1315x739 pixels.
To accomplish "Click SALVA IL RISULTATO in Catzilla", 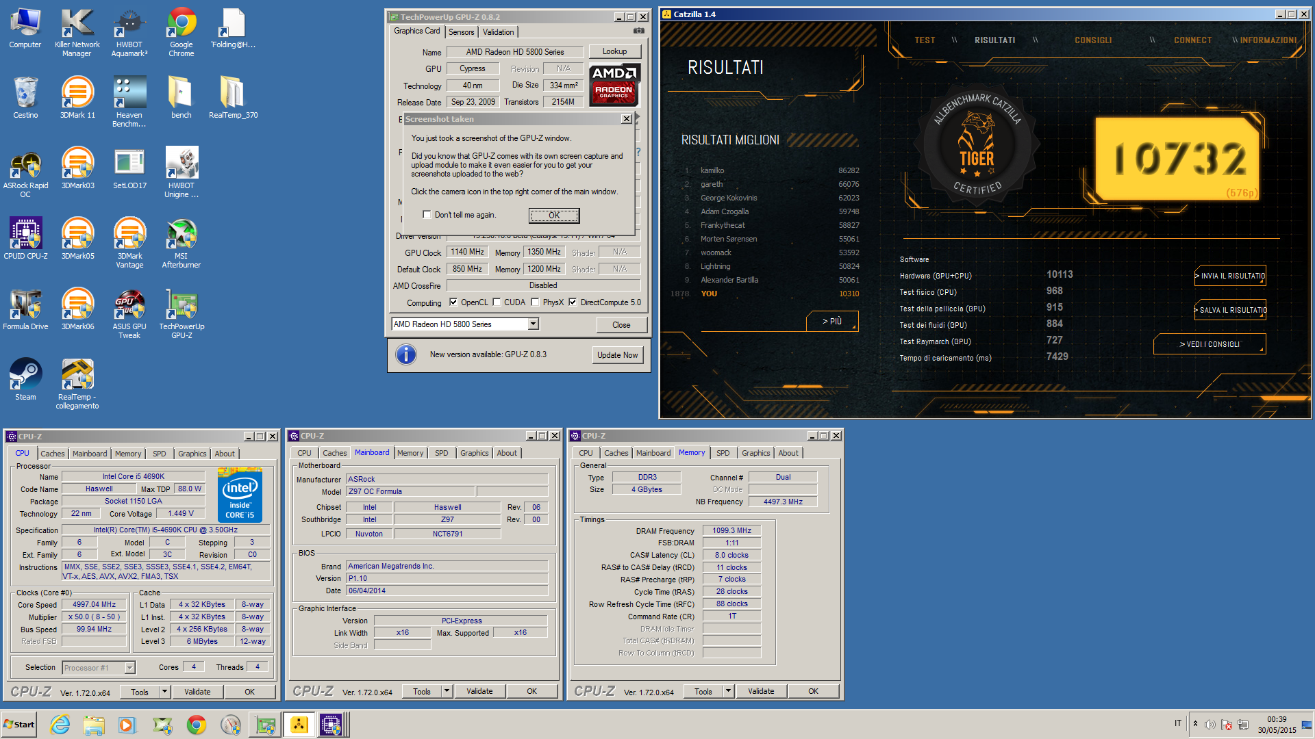I will point(1230,310).
